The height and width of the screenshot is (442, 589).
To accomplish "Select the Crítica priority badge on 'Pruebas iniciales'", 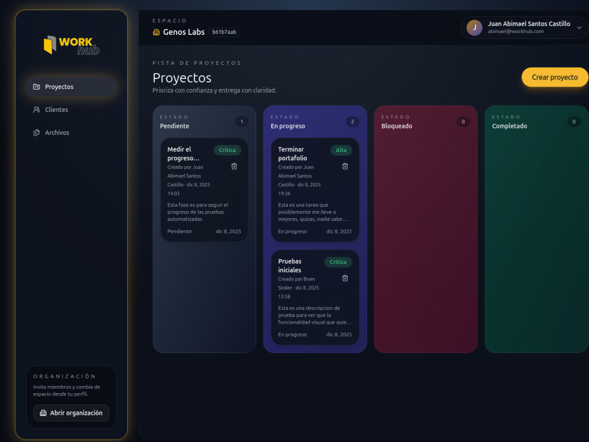I will click(x=338, y=262).
